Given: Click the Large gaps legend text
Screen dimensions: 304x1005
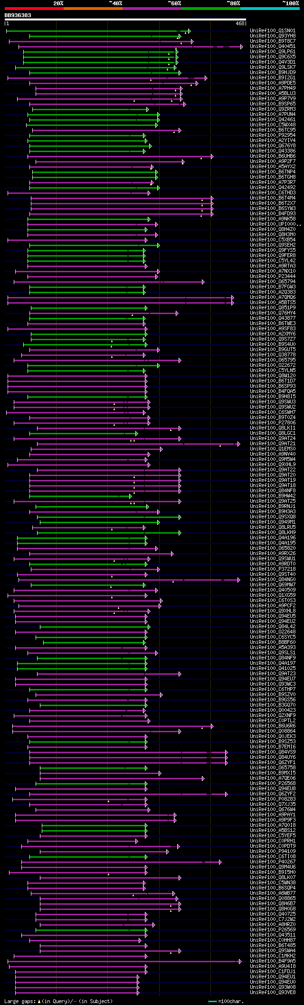Looking at the screenshot, I should [x=58, y=1001].
